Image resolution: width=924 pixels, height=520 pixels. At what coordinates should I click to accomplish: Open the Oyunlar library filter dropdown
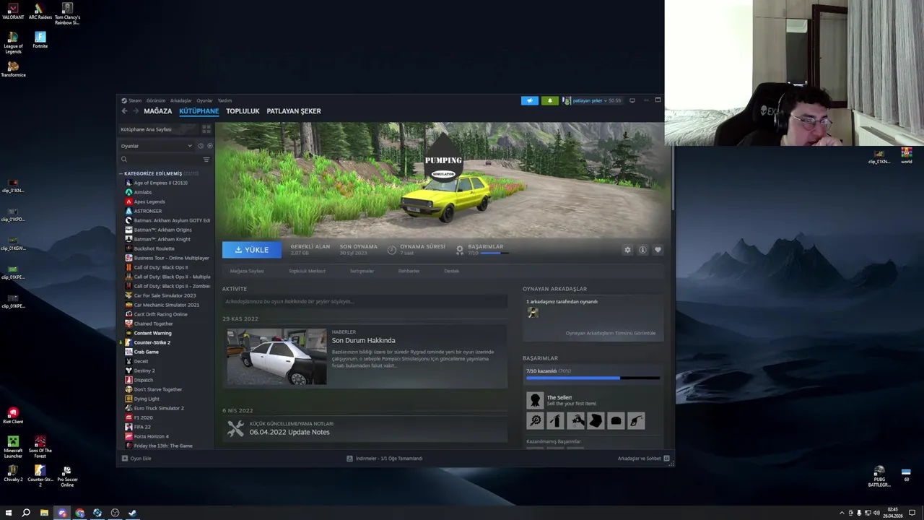coord(156,146)
